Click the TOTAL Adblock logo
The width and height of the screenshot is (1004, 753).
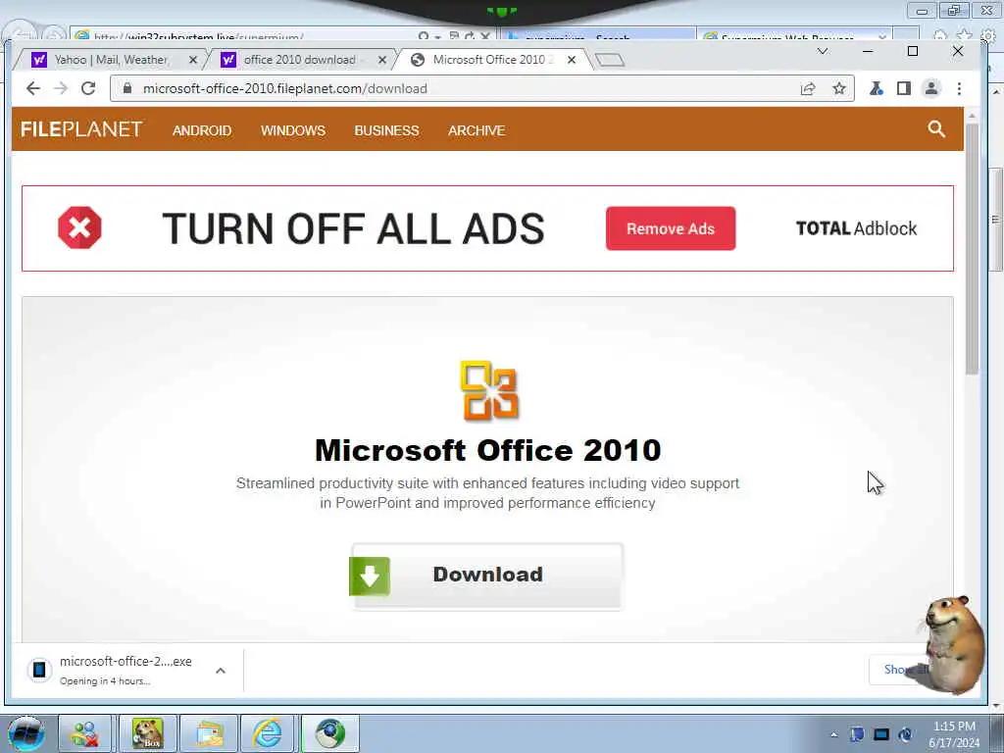(x=856, y=228)
